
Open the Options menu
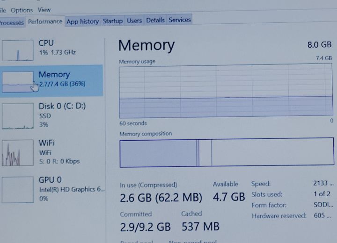(x=22, y=10)
